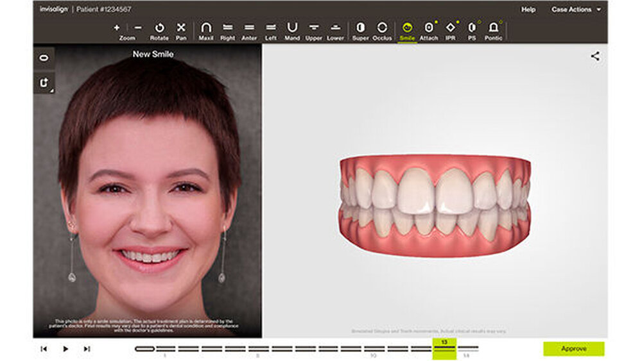This screenshot has height=361, width=642.
Task: Toggle Attachments visibility
Action: click(429, 28)
